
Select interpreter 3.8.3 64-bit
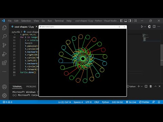(x=117, y=102)
